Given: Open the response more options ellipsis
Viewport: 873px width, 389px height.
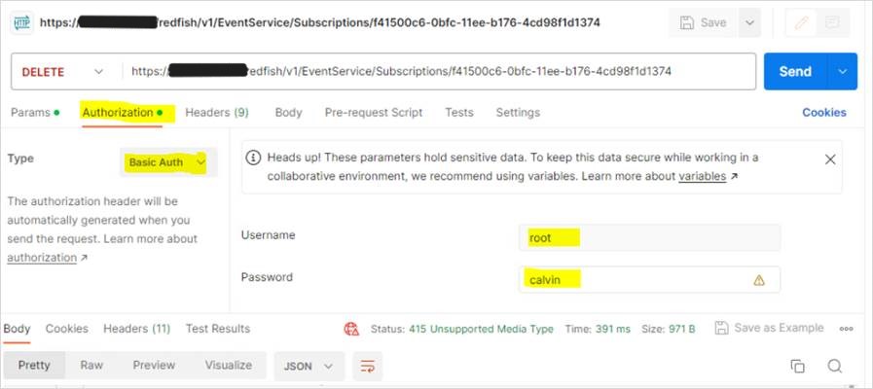Looking at the screenshot, I should 846,329.
